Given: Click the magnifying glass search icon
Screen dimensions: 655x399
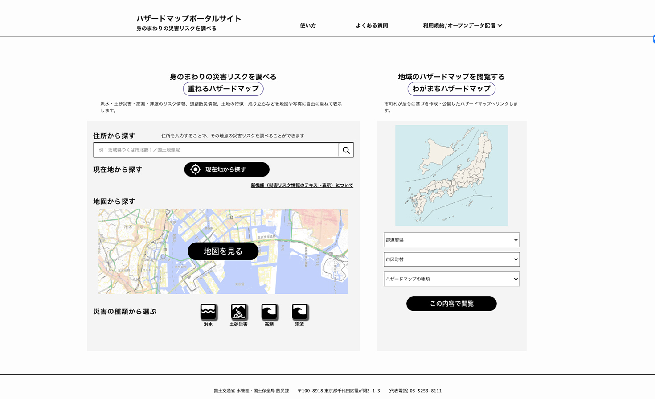Looking at the screenshot, I should [346, 150].
